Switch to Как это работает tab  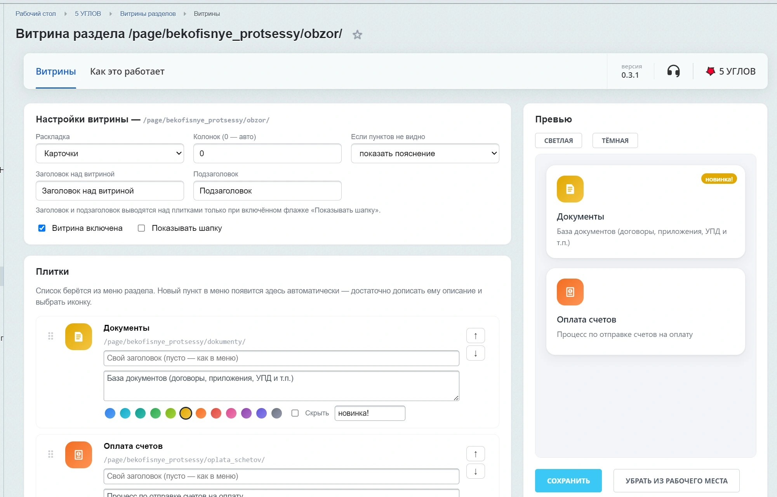(127, 71)
